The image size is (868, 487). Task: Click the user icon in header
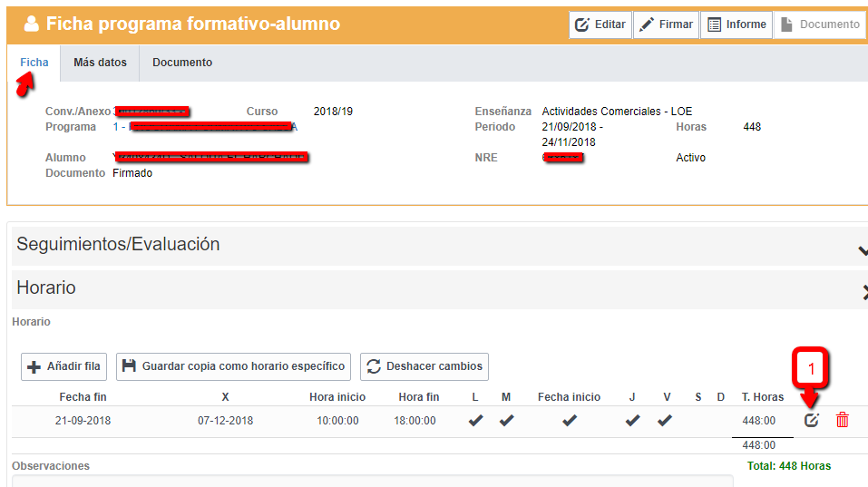pyautogui.click(x=31, y=24)
